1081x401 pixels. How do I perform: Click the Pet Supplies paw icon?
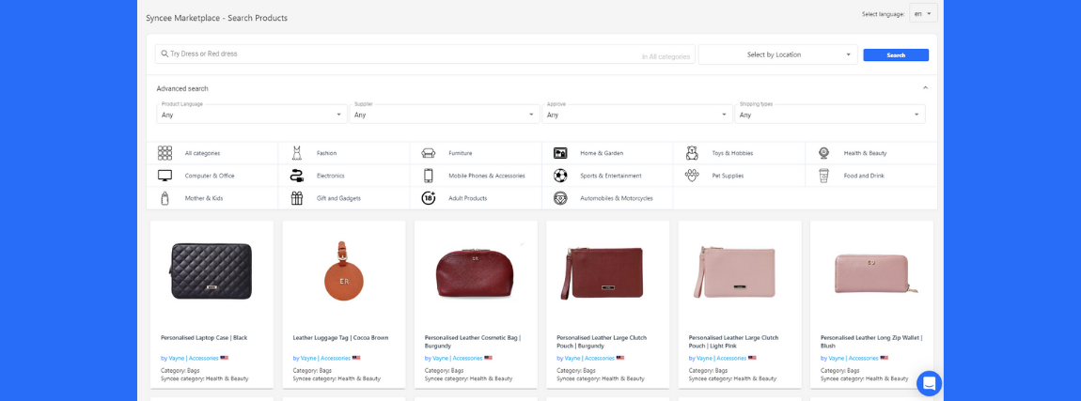pyautogui.click(x=692, y=176)
